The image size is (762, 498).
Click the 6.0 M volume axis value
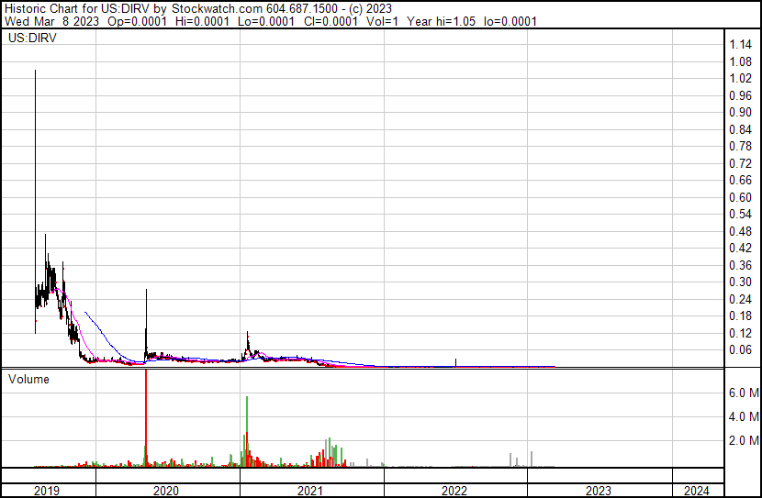click(744, 393)
